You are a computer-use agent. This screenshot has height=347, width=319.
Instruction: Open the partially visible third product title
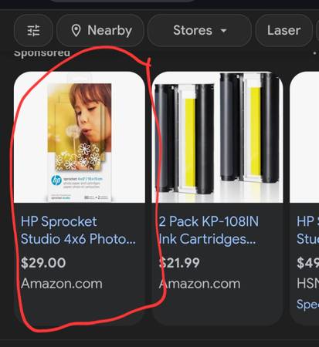pyautogui.click(x=307, y=231)
